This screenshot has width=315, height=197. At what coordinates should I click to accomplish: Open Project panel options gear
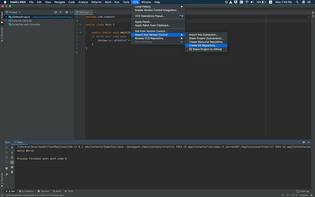point(67,12)
